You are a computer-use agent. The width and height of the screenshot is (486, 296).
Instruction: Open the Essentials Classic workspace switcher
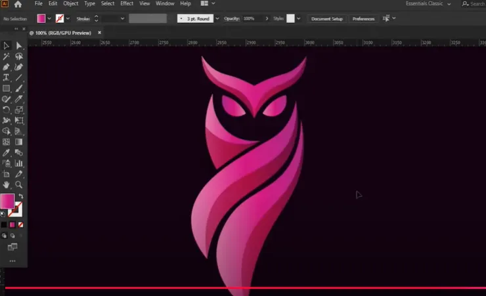coord(428,3)
